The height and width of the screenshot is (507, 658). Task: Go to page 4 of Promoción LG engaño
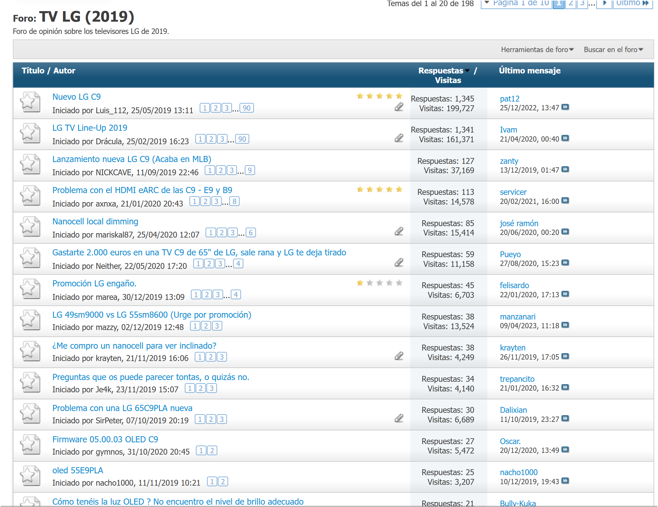click(x=236, y=295)
